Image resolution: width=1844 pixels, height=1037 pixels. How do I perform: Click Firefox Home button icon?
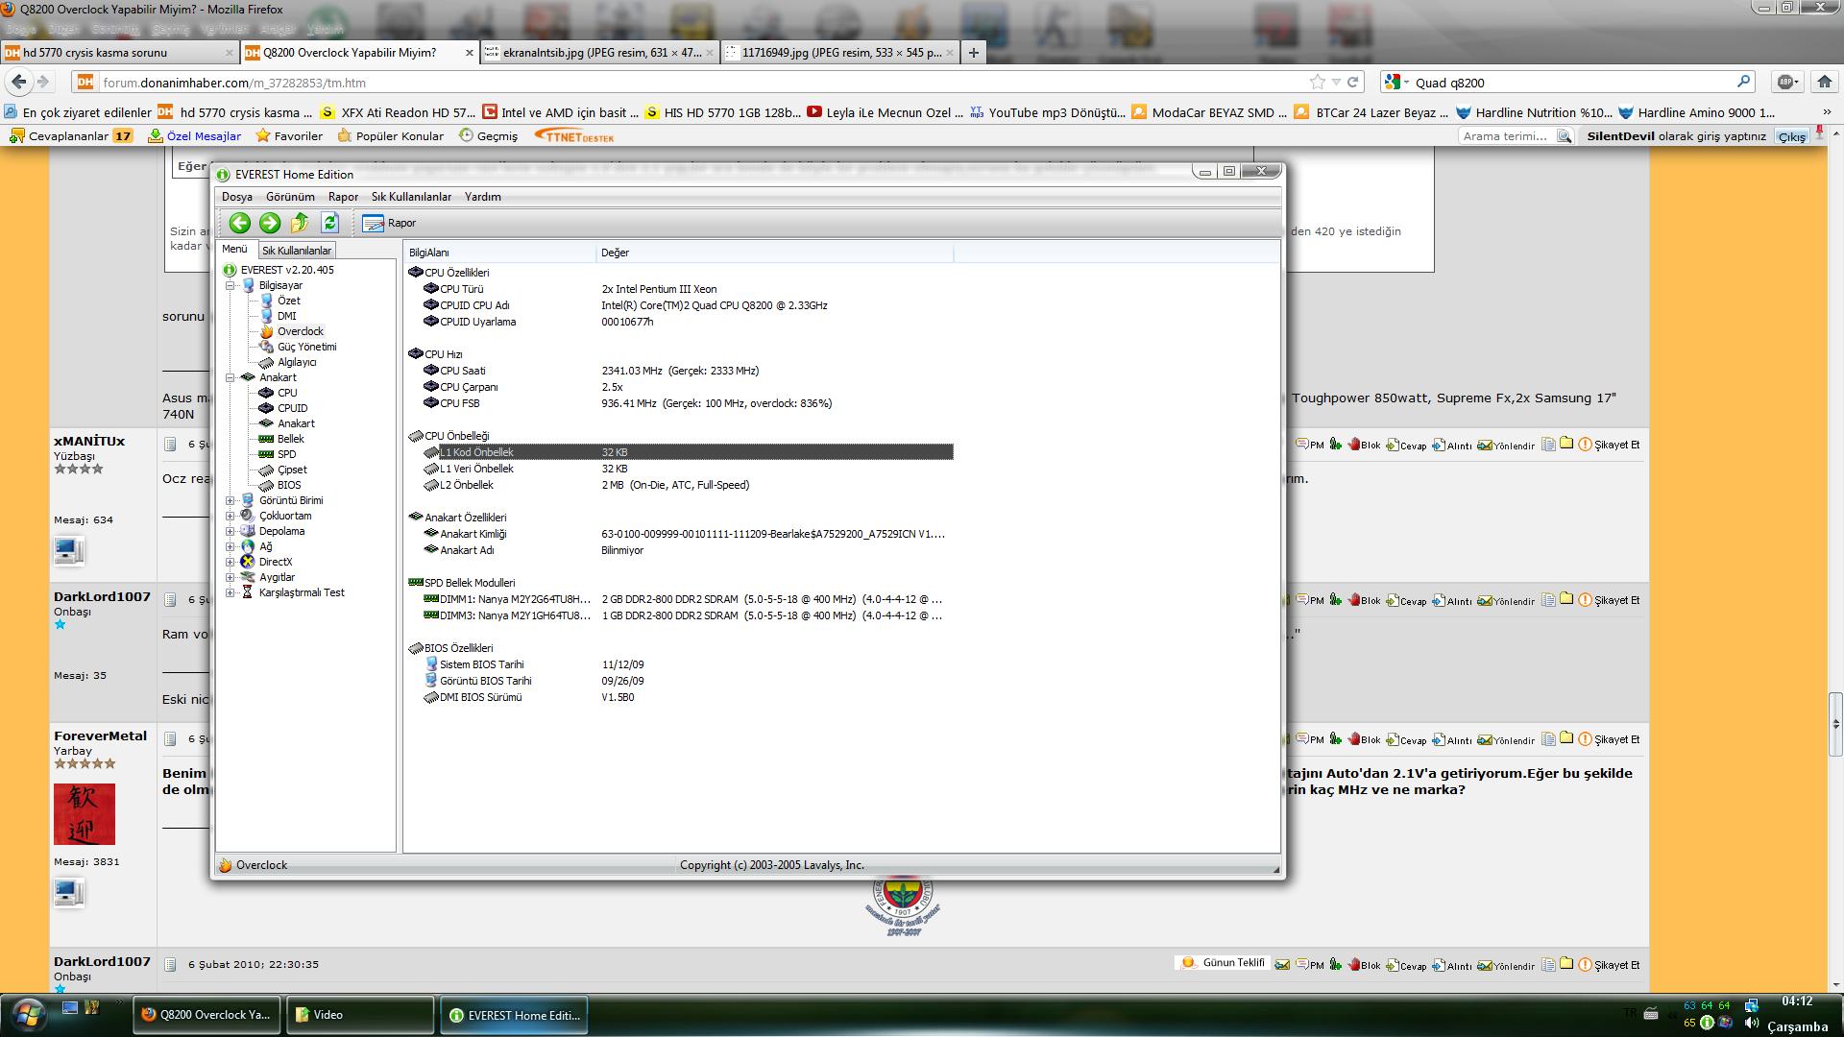coord(1824,83)
